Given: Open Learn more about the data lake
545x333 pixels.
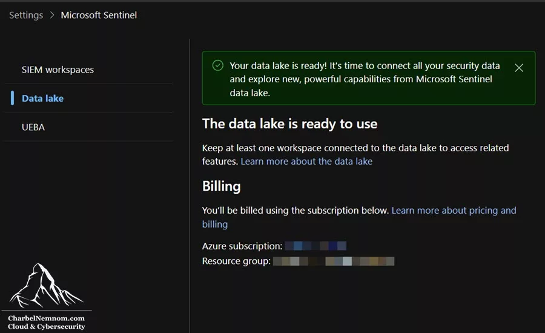Looking at the screenshot, I should (x=306, y=161).
